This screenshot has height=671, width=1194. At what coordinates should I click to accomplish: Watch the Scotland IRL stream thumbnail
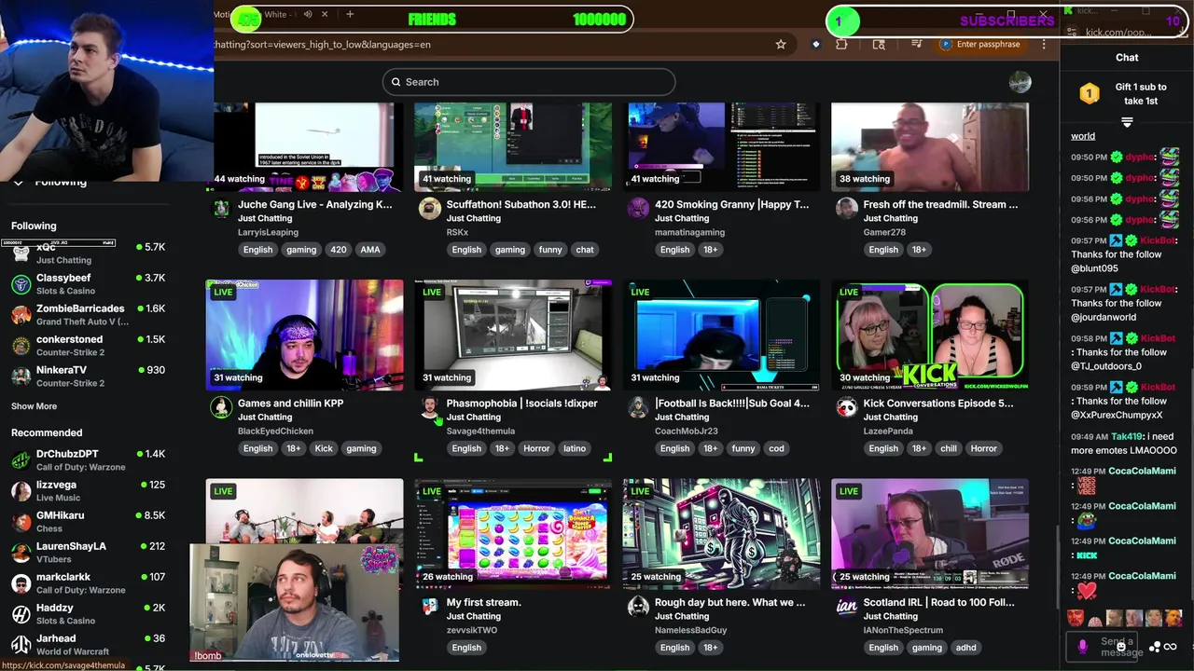click(x=930, y=534)
